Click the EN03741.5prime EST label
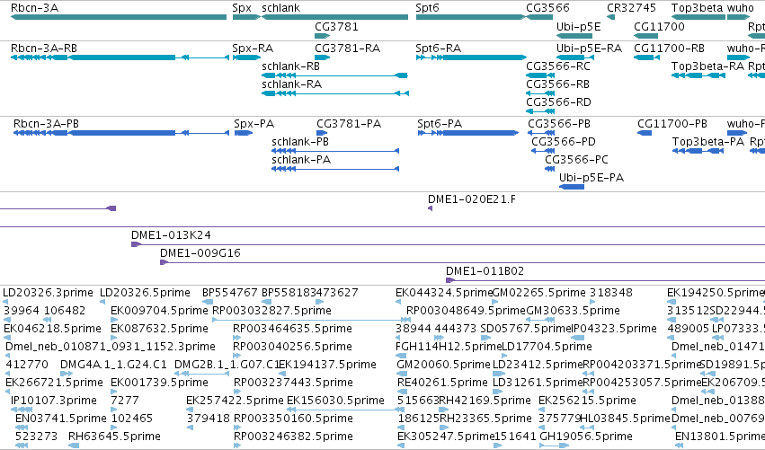This screenshot has height=450, width=765. click(60, 419)
